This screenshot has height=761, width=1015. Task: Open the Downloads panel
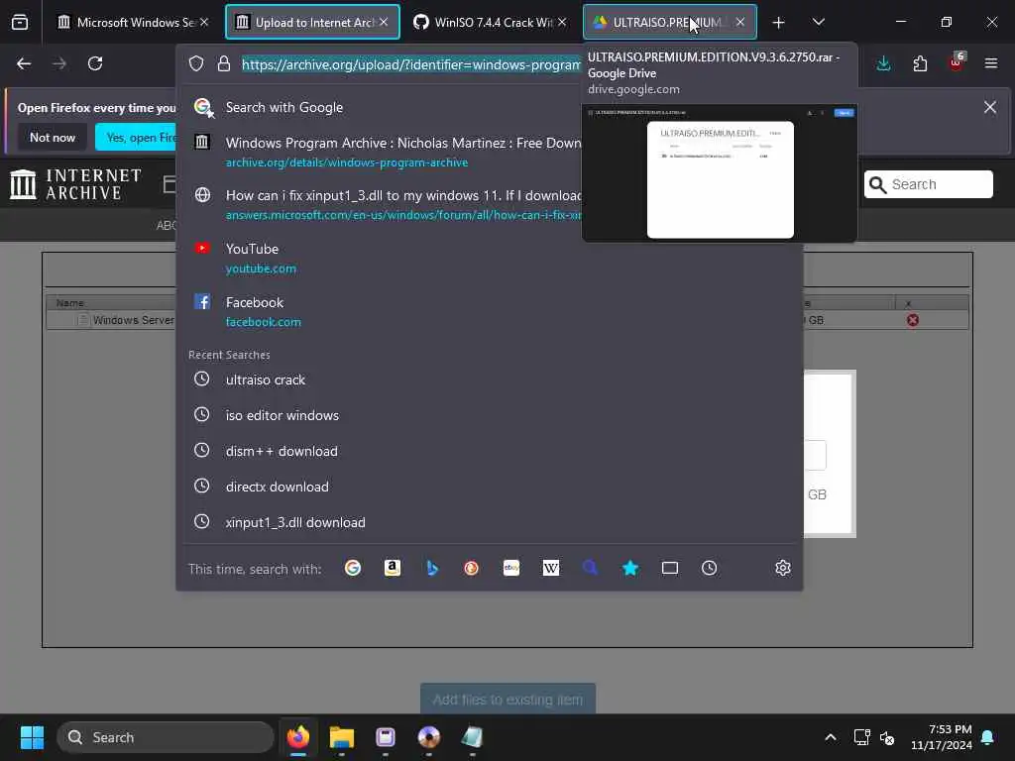click(x=883, y=63)
